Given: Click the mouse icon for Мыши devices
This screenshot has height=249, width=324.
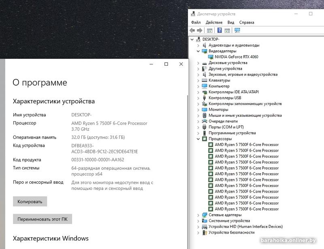Looking at the screenshot, I should tap(205, 115).
